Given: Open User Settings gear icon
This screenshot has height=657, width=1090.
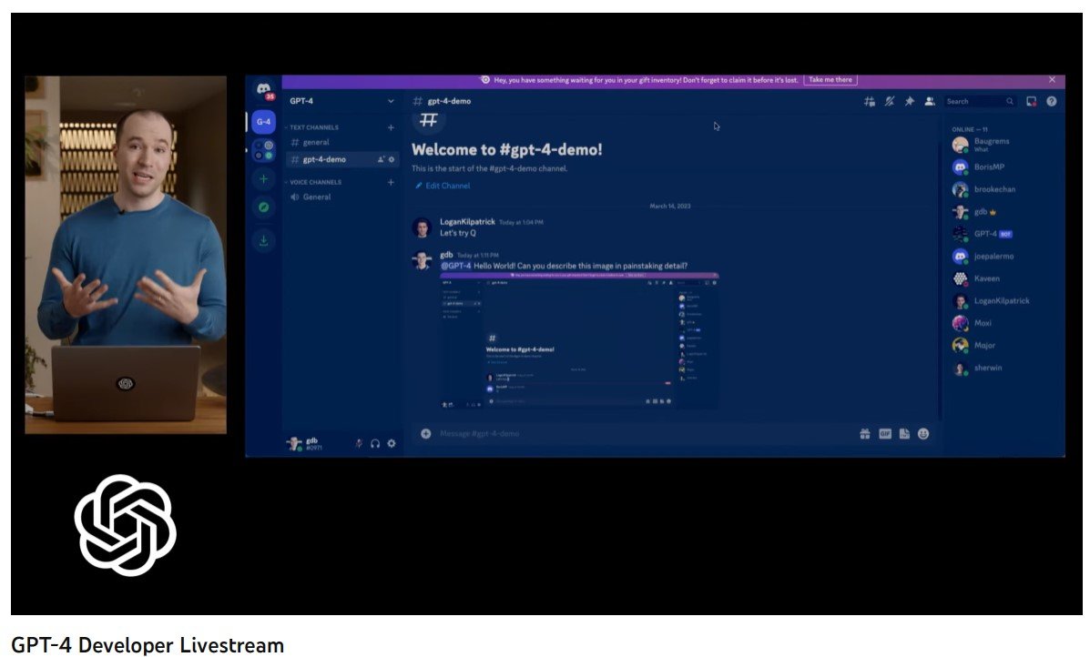Looking at the screenshot, I should (392, 443).
